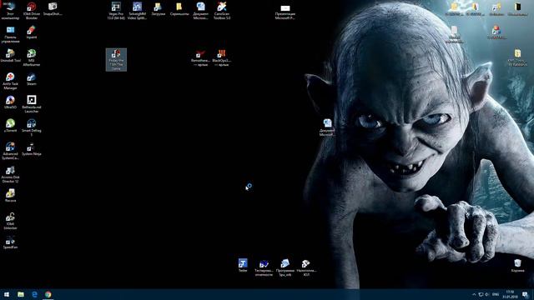534x300 pixels.
Task: Select the Tester shortcut icon
Action: 243,266
